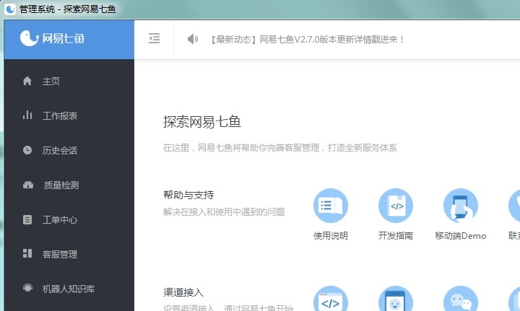Open the 主页 menu item
The height and width of the screenshot is (311, 520).
[51, 81]
